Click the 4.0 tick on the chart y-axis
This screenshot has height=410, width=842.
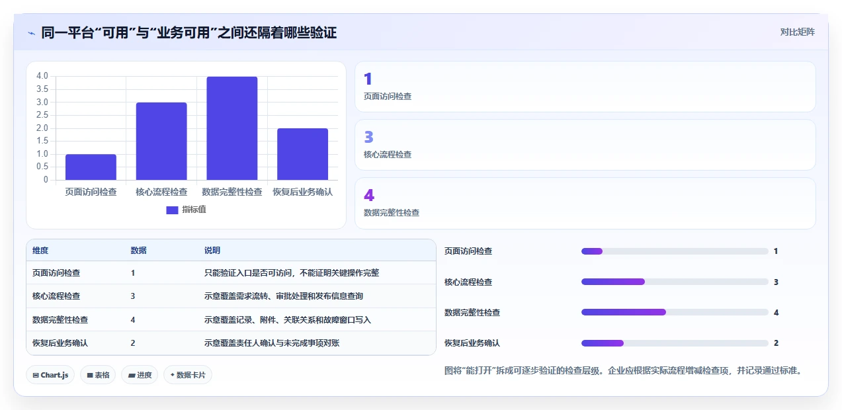42,76
